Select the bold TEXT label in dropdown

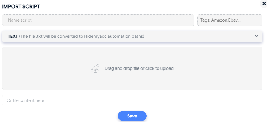tap(13, 36)
